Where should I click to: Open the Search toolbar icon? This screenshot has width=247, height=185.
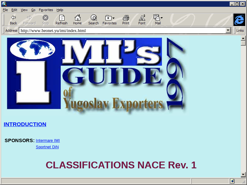click(94, 18)
